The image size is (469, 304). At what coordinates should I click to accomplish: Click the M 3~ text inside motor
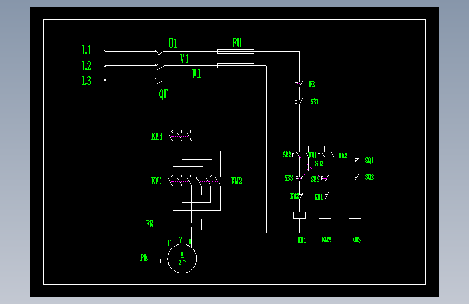click(182, 259)
